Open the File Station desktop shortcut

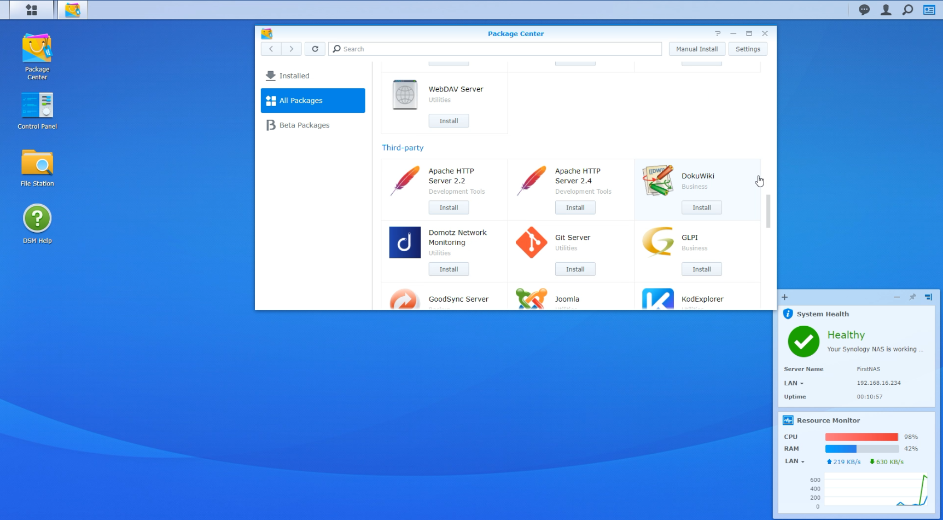click(x=37, y=168)
